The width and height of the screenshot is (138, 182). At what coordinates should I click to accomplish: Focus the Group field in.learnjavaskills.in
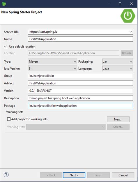click(80, 76)
